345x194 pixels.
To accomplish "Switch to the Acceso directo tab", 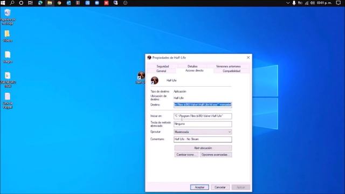I will (x=194, y=71).
